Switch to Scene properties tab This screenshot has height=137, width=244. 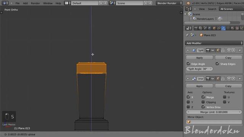tap(205, 28)
